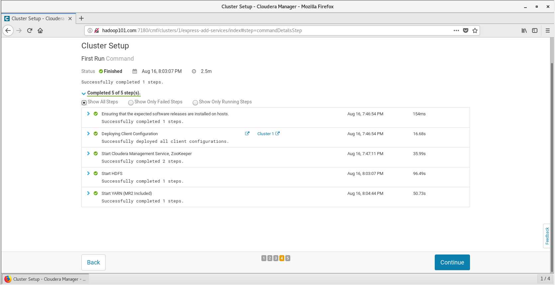Click the Pocket save icon
Viewport: 555px width, 285px height.
tap(466, 30)
